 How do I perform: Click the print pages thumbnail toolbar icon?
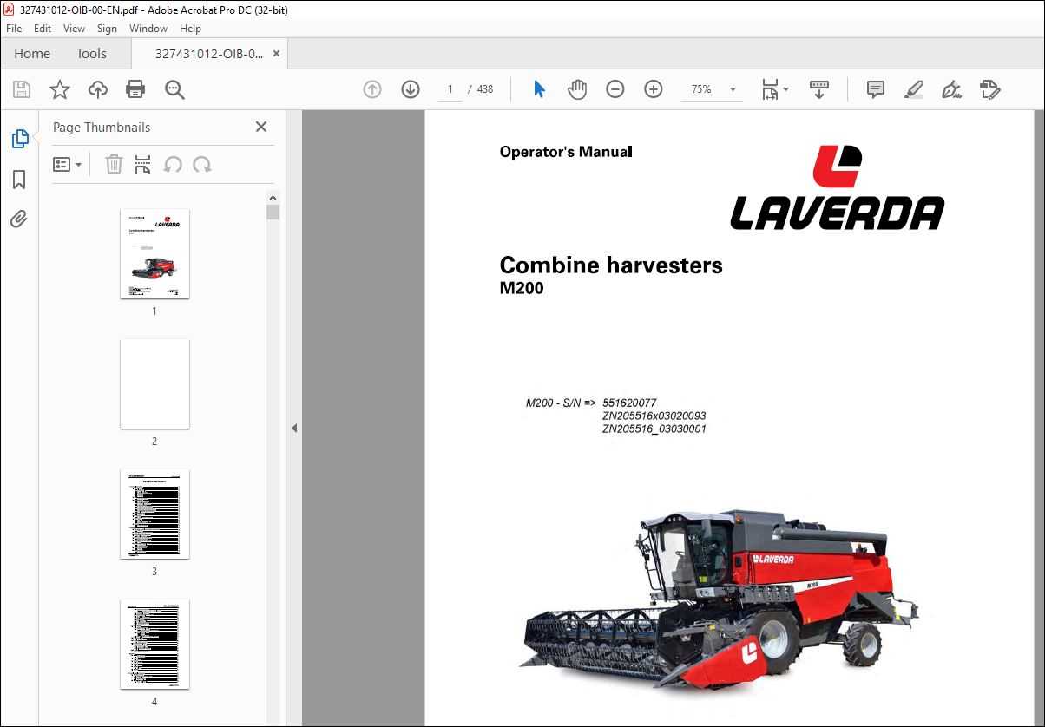click(x=143, y=164)
